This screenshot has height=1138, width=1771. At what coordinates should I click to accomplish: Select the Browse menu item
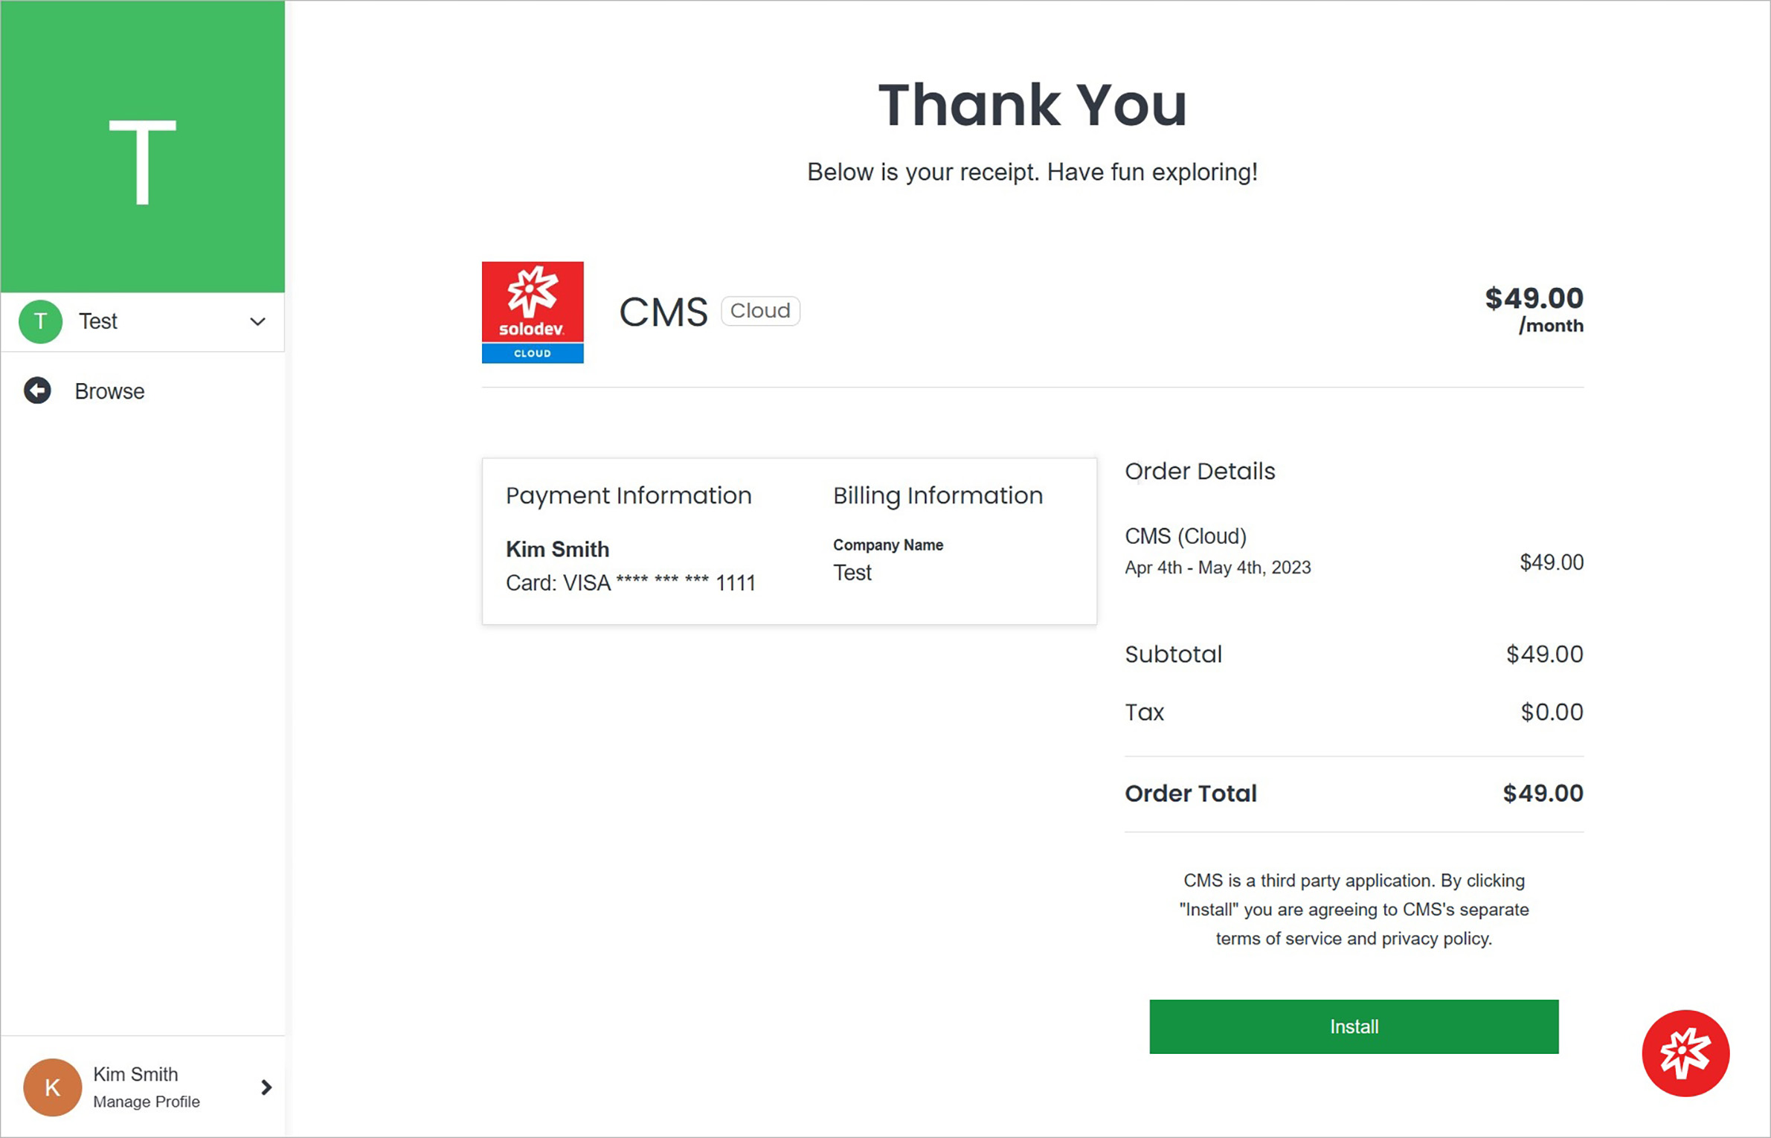[x=109, y=391]
